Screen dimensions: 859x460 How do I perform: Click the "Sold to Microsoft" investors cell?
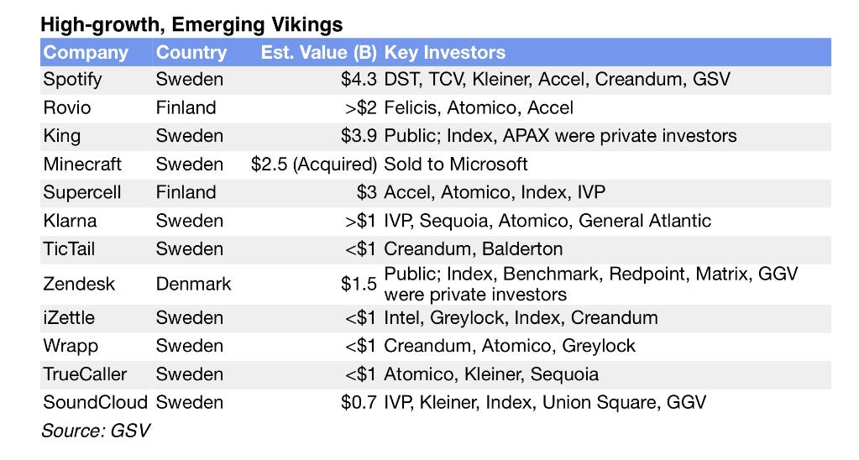[456, 164]
